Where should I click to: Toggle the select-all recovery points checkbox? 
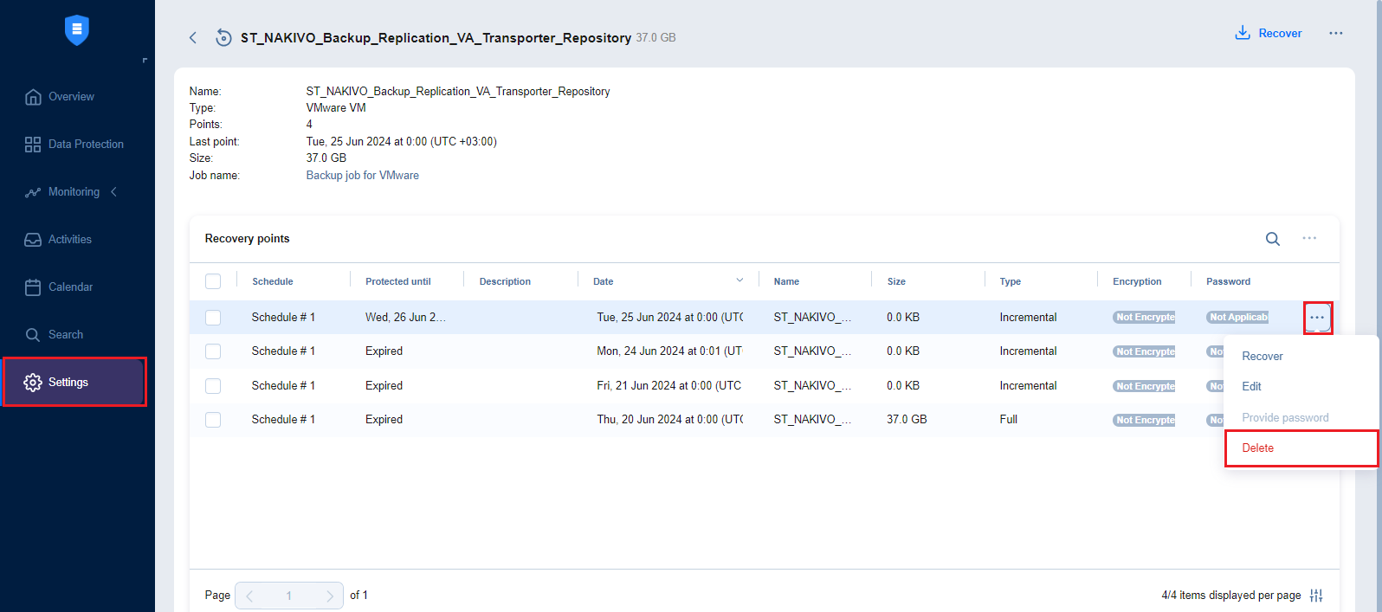tap(213, 281)
